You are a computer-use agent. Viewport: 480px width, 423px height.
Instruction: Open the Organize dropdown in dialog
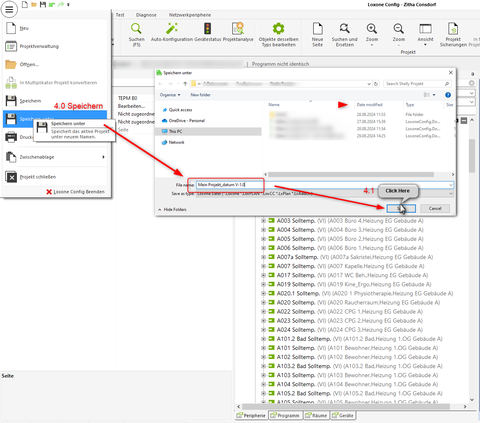coord(170,95)
